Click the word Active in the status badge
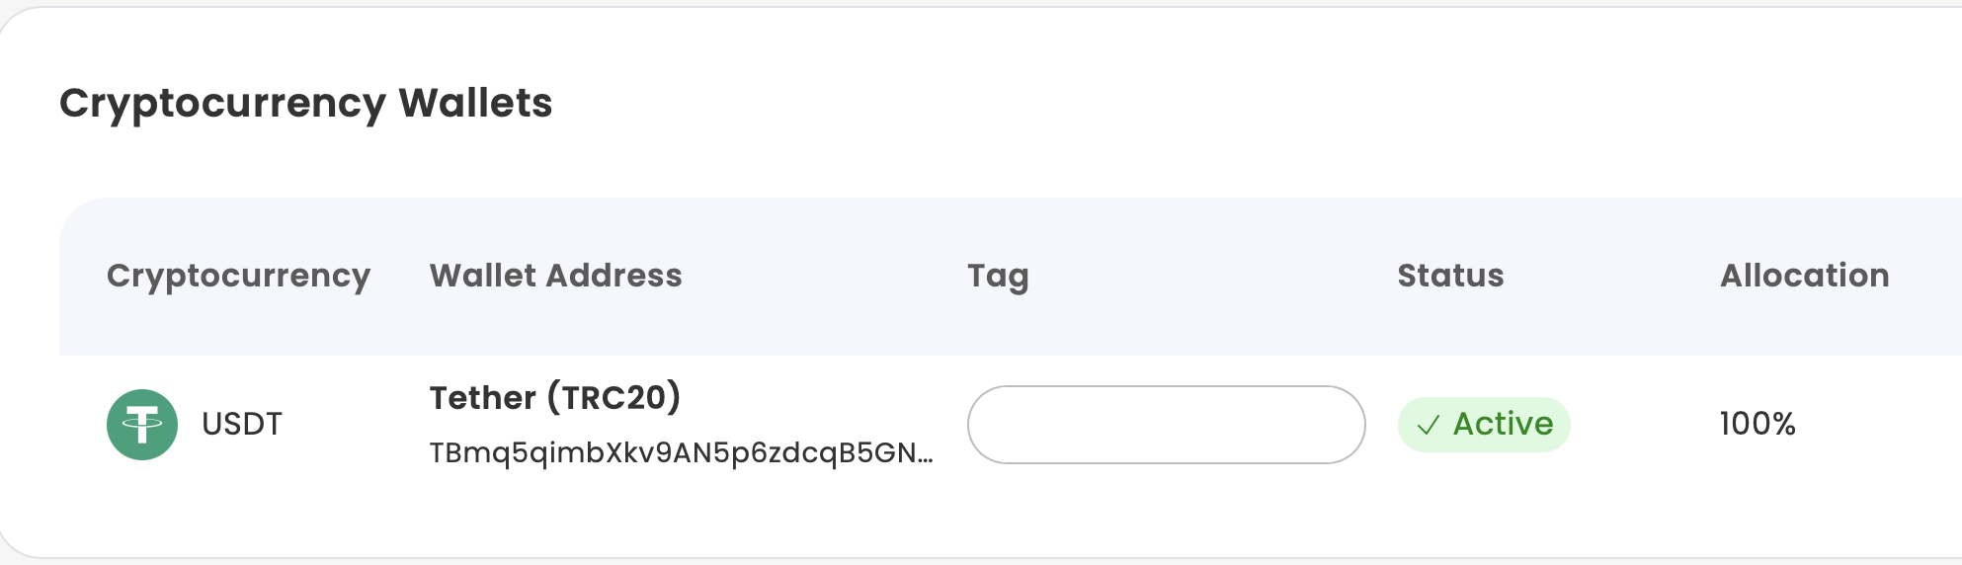This screenshot has height=565, width=1962. point(1503,424)
